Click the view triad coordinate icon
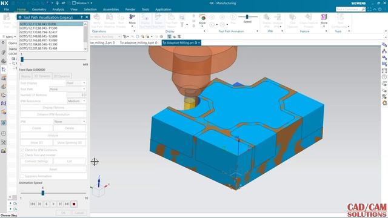 [99, 187]
